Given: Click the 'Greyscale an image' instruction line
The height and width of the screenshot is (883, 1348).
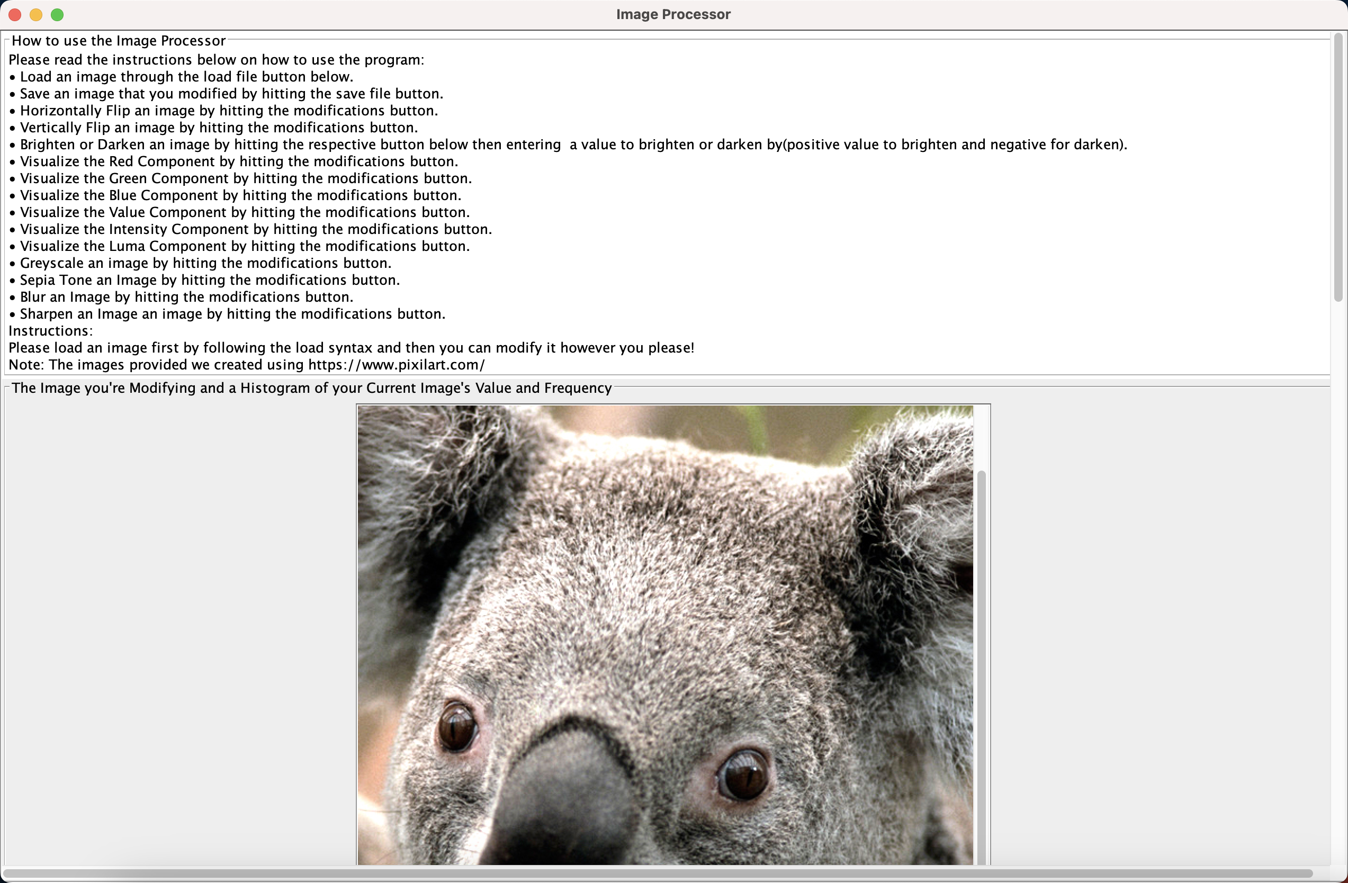Looking at the screenshot, I should tap(201, 263).
